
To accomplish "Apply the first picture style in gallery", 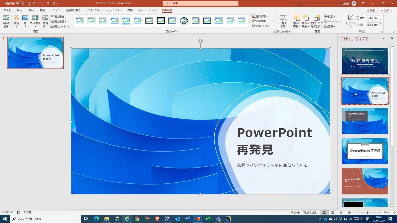I will point(80,21).
